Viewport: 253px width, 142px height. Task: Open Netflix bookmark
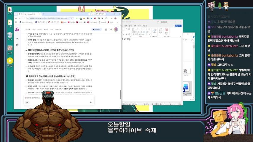point(111,22)
